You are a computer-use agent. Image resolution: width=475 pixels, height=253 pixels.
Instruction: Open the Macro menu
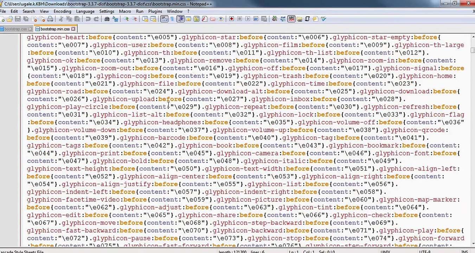(125, 11)
